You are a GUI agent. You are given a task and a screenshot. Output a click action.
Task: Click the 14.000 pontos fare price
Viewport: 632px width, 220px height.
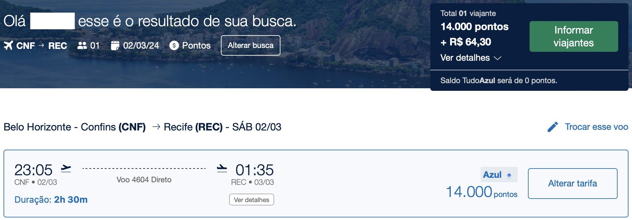point(482,192)
